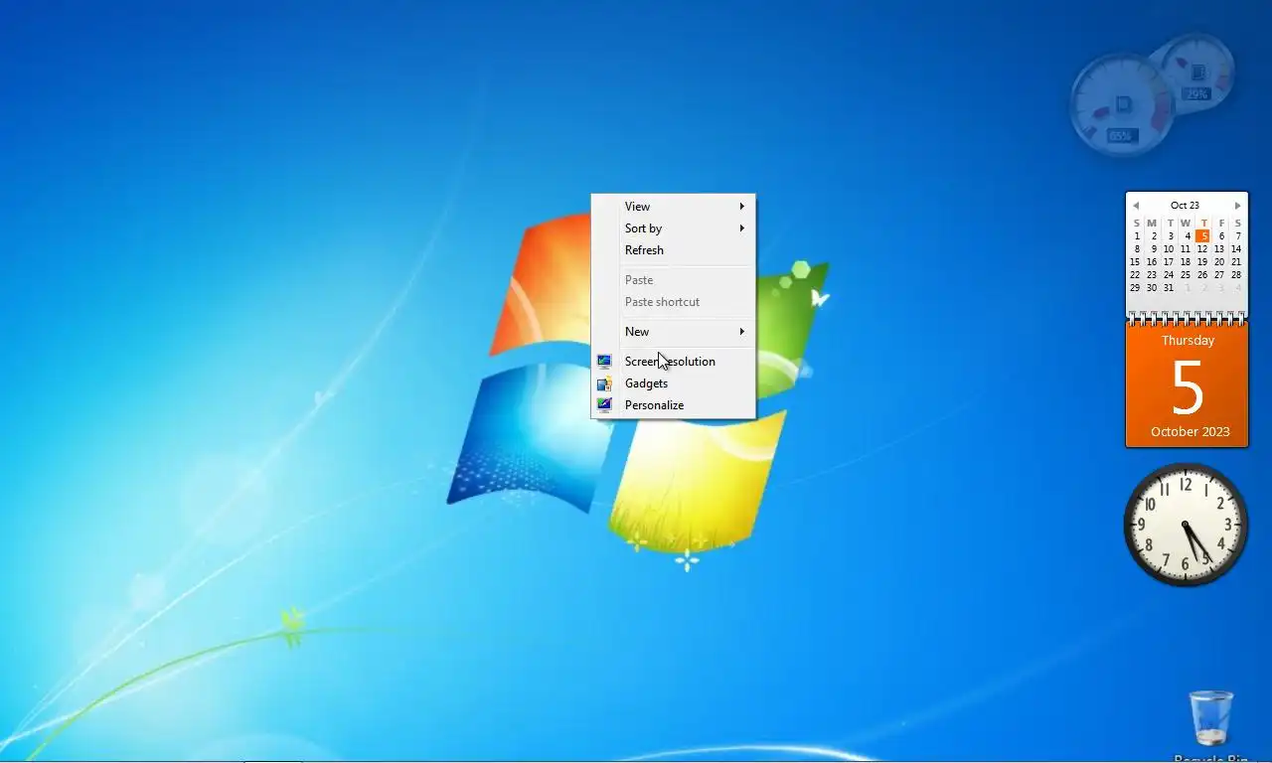This screenshot has height=763, width=1272.
Task: Click the Paste shortcut entry
Action: click(673, 302)
